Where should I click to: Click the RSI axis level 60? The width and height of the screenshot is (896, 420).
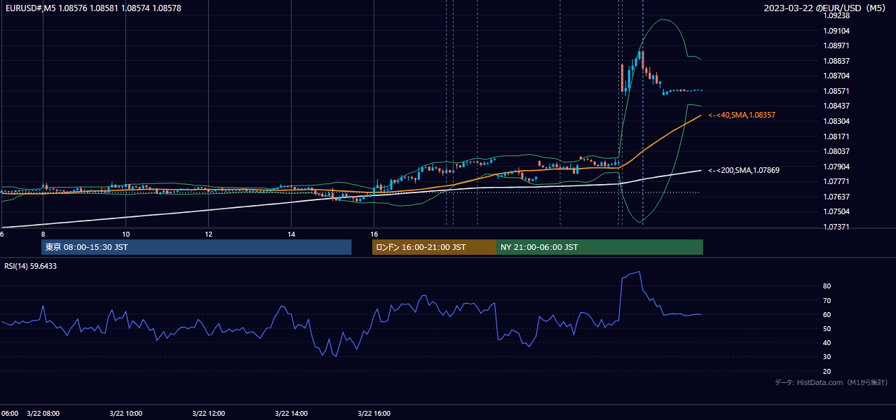point(827,314)
